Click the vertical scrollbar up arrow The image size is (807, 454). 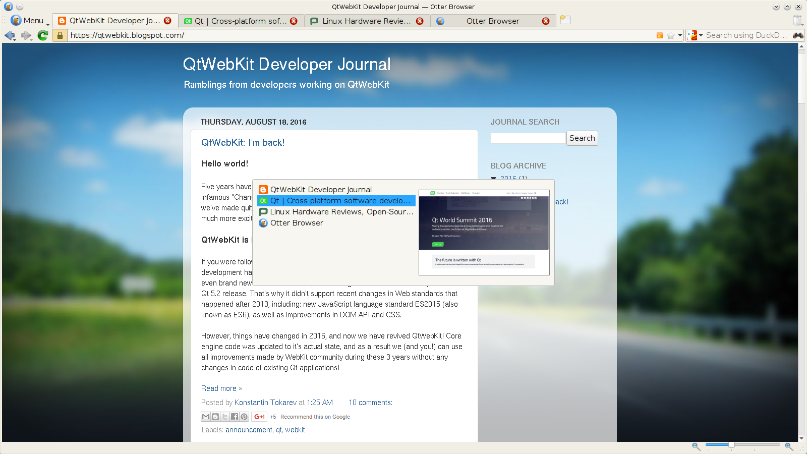point(801,47)
